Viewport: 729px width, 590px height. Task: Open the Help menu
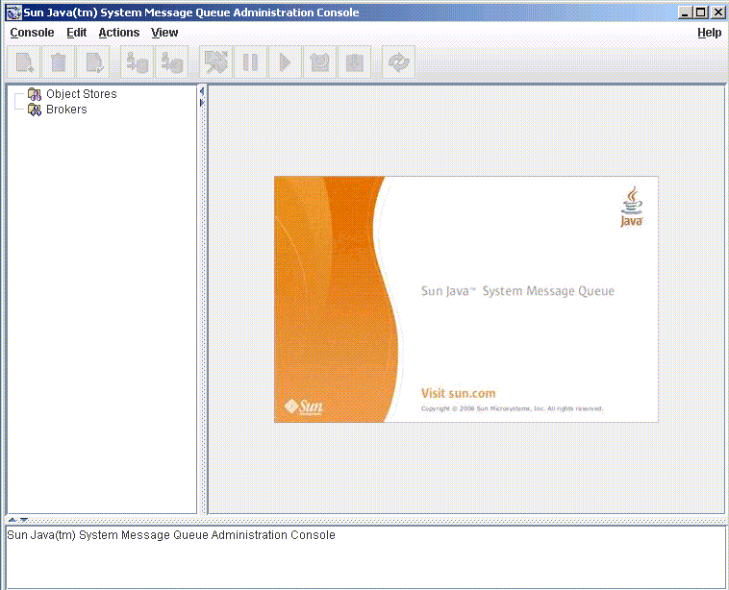(x=710, y=33)
